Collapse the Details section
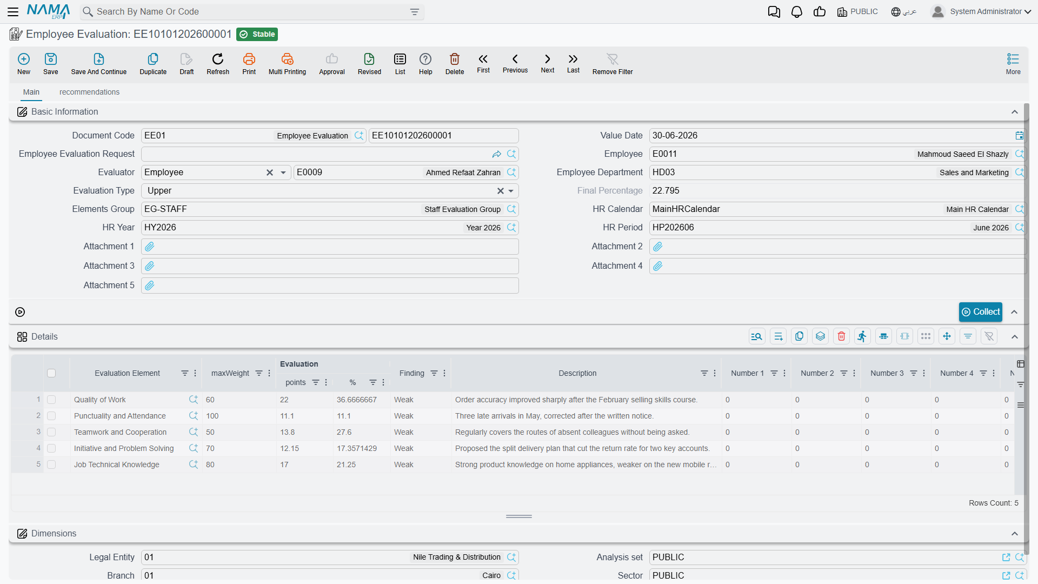The image size is (1038, 584). click(1015, 337)
